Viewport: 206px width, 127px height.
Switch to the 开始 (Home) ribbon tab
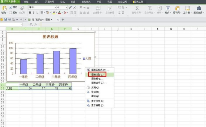click(26, 2)
